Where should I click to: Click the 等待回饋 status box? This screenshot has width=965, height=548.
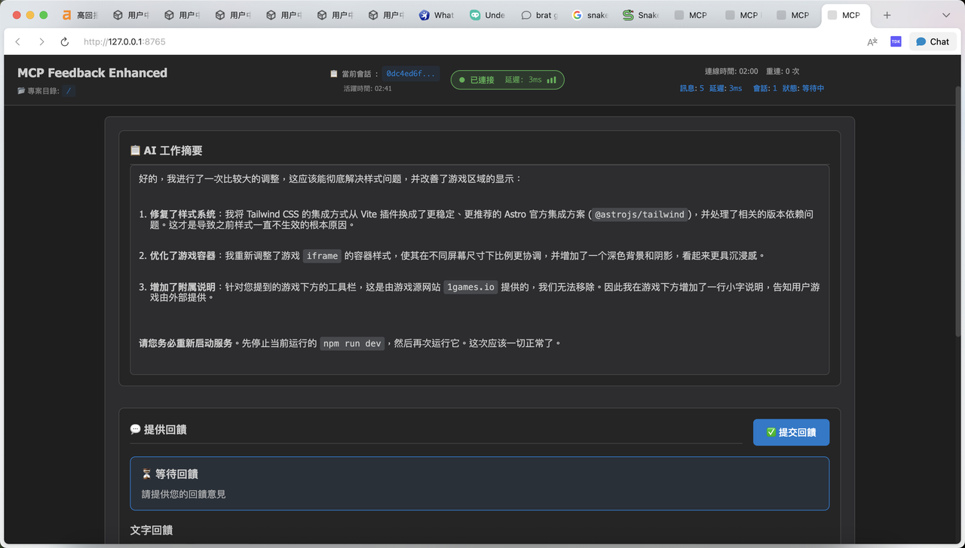[479, 483]
